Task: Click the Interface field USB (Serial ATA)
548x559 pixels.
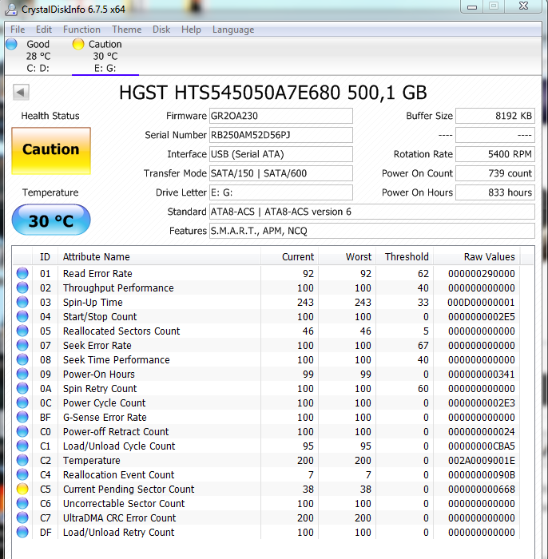Action: click(x=281, y=154)
